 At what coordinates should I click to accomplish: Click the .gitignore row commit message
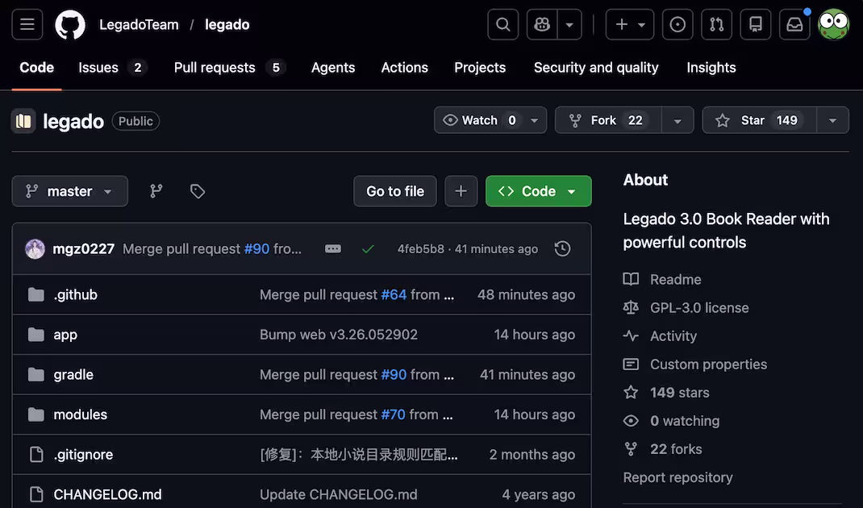coord(359,455)
